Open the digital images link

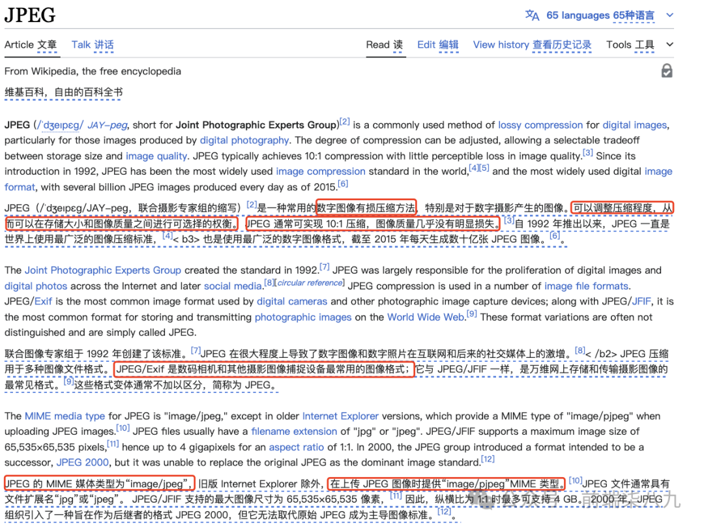click(x=634, y=125)
